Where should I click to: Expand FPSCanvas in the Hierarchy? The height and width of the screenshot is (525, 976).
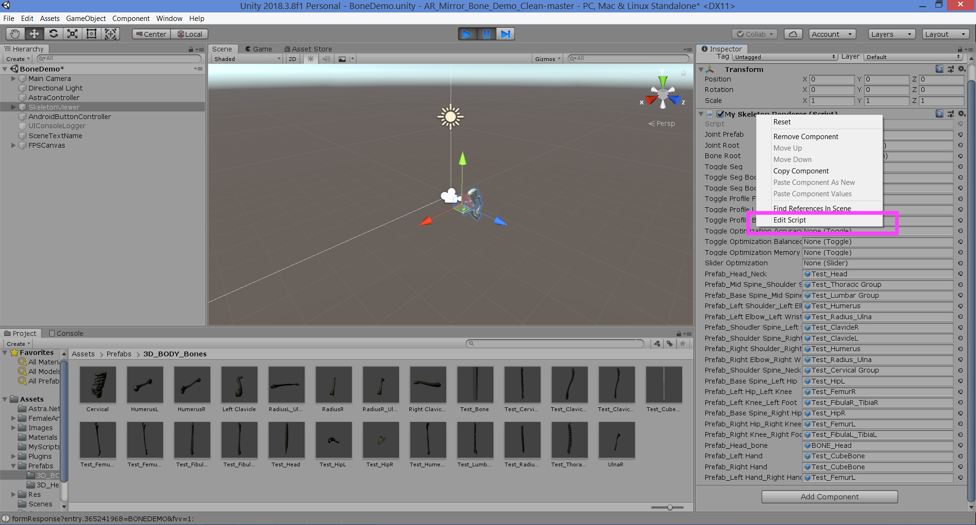click(x=12, y=145)
